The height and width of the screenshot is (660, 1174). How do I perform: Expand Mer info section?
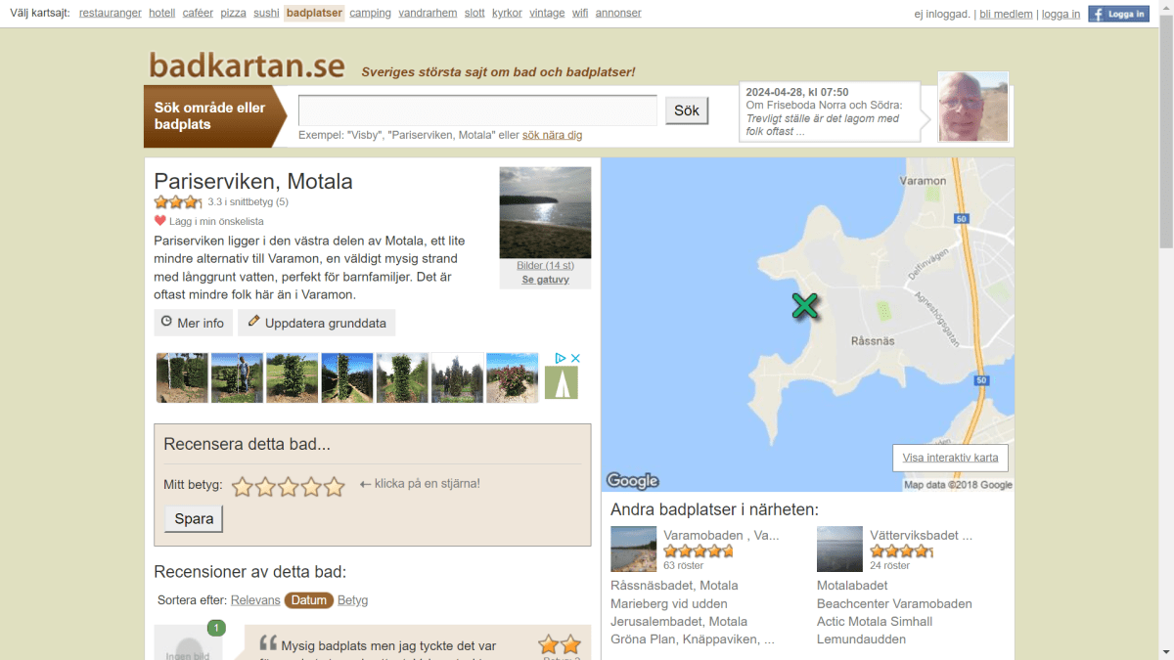[x=193, y=323]
